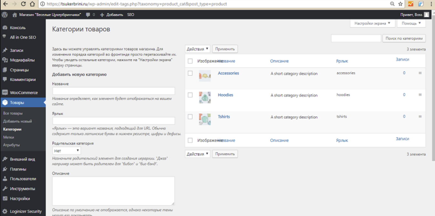Open SEO in the admin bar
This screenshot has width=435, height=216.
point(130,15)
